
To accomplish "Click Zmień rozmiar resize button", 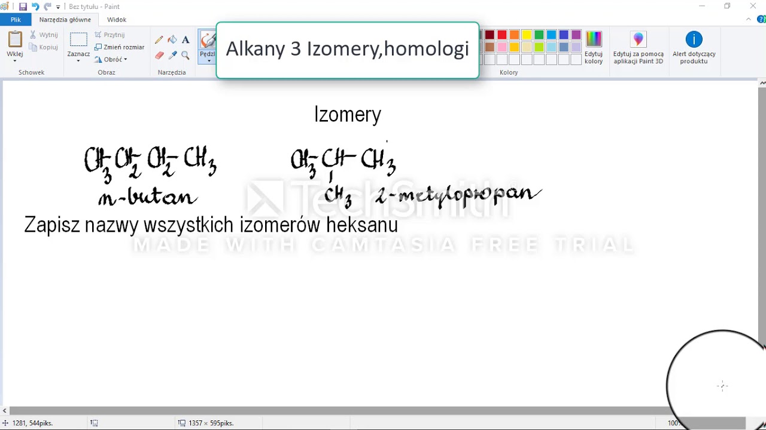I will pos(119,47).
